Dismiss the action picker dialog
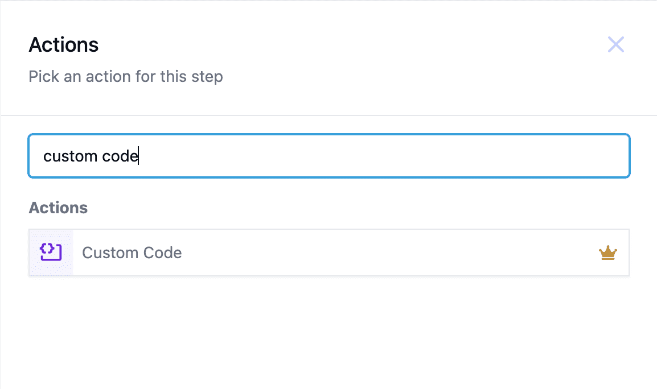The image size is (657, 389). coord(615,44)
